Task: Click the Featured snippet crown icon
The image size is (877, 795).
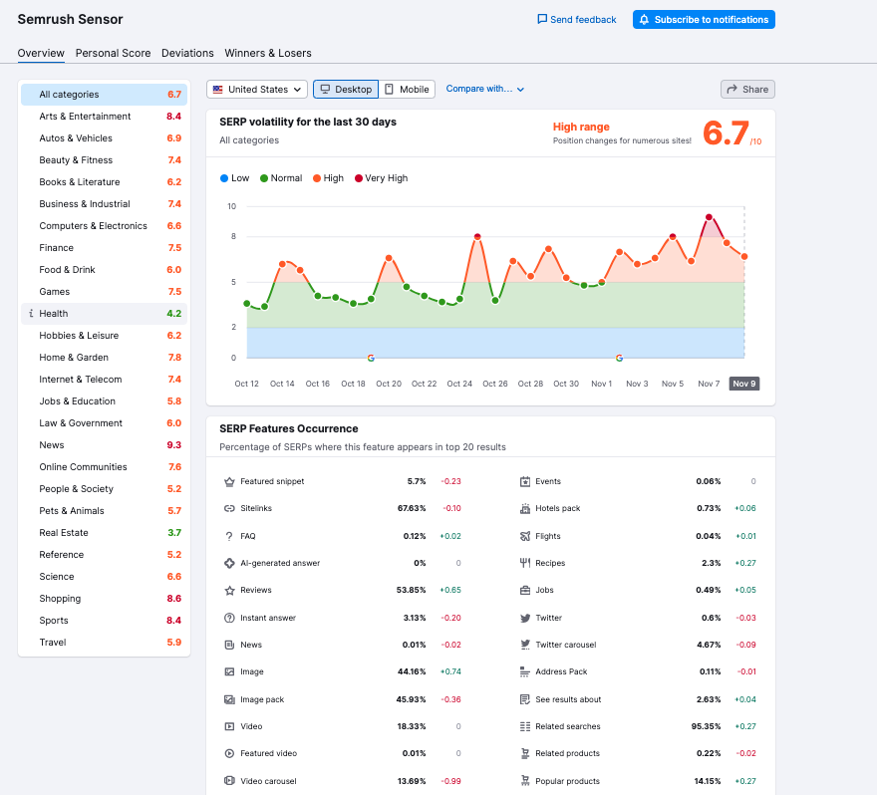Action: tap(229, 482)
